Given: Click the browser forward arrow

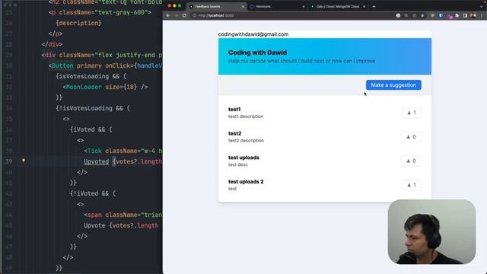Looking at the screenshot, I should tap(176, 15).
